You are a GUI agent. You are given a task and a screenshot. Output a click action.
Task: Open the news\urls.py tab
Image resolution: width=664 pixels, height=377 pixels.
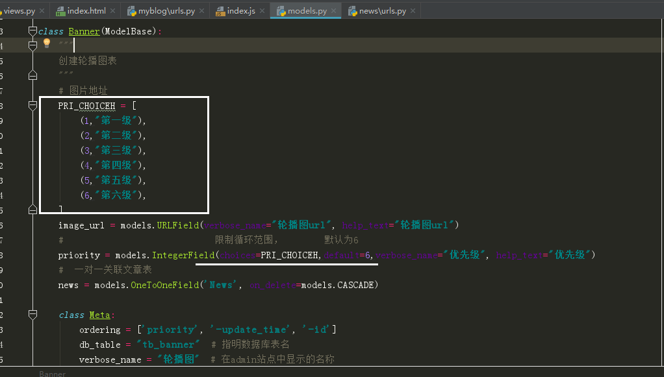tap(383, 11)
